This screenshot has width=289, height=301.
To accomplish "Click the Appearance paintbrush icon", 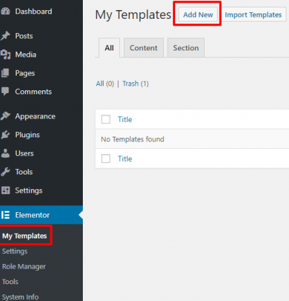I will (x=5, y=116).
